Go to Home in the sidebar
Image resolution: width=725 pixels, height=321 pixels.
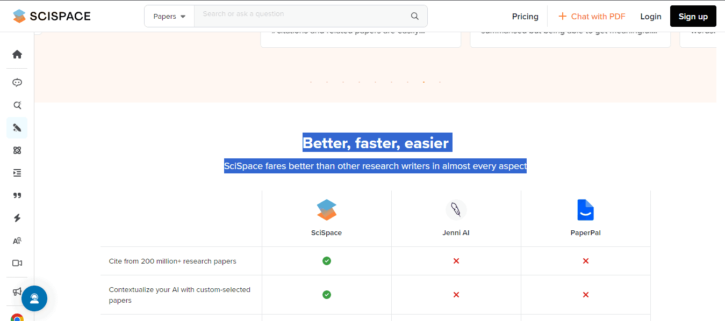[x=17, y=54]
